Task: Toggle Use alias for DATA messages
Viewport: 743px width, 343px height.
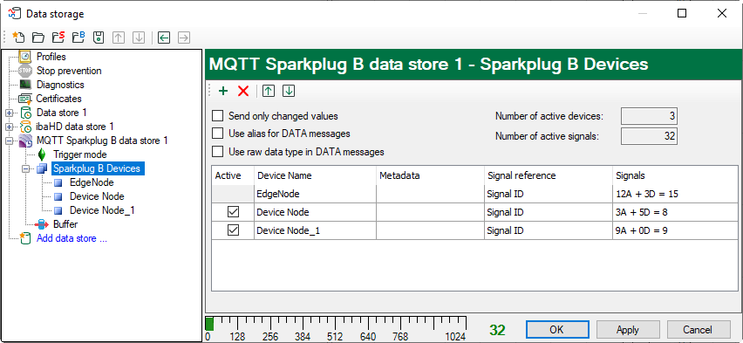Action: point(217,134)
